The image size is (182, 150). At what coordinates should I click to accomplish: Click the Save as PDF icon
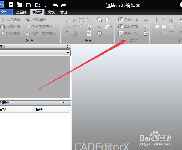(38, 5)
